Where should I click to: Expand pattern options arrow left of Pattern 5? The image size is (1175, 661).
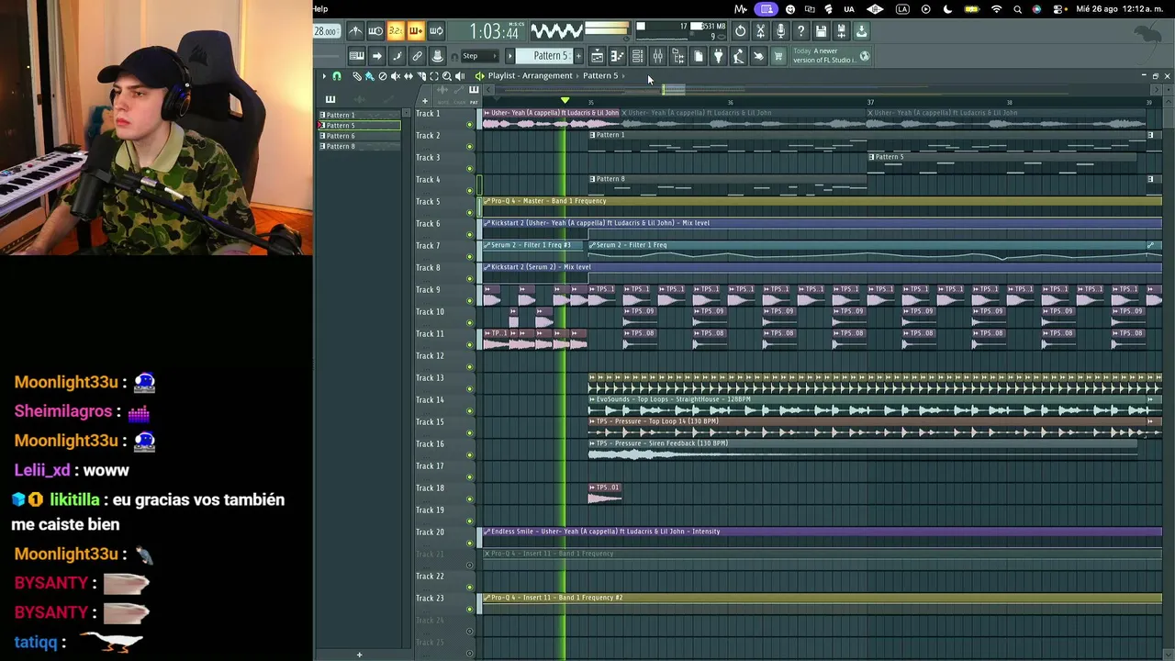(x=510, y=56)
